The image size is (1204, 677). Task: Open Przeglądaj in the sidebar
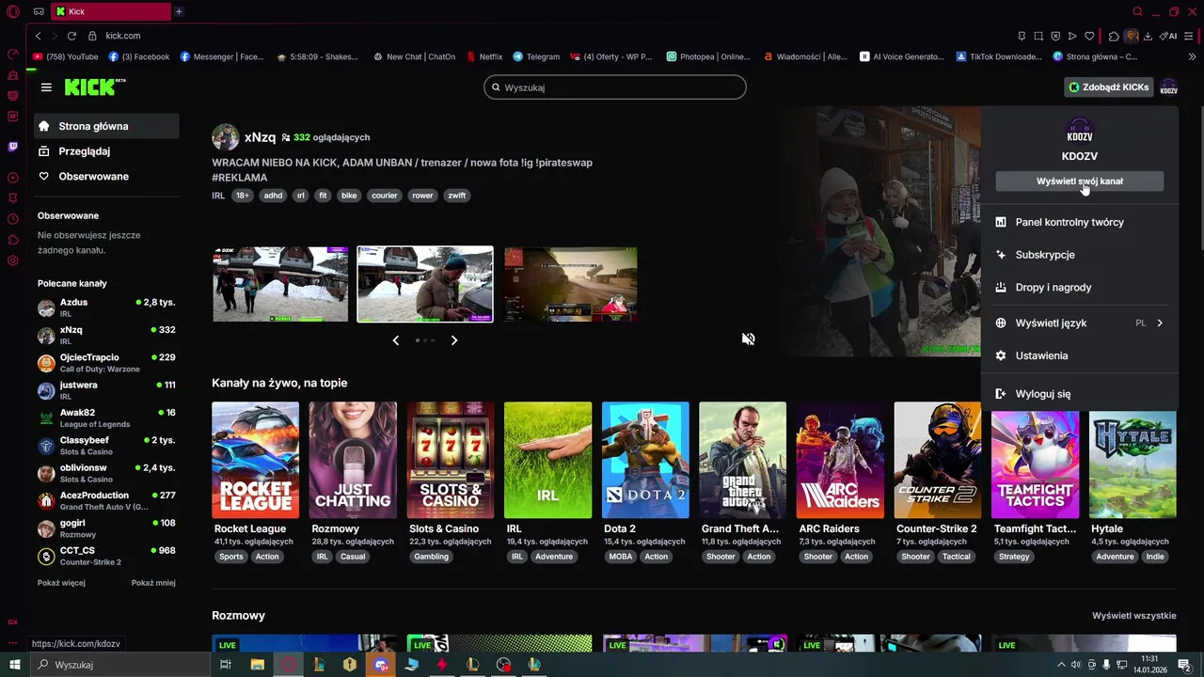point(106,151)
